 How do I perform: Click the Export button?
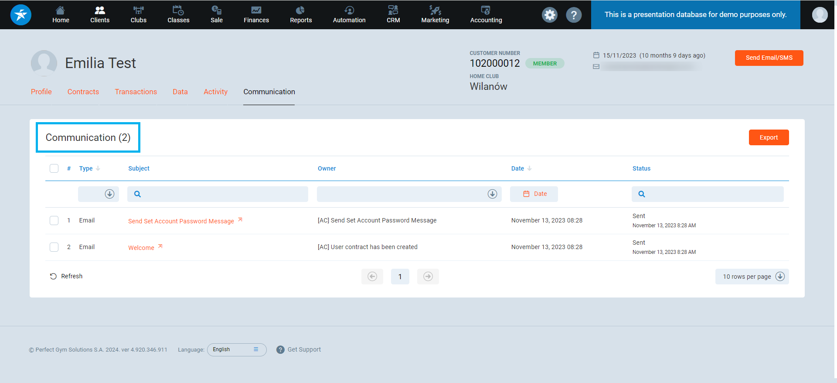click(768, 137)
